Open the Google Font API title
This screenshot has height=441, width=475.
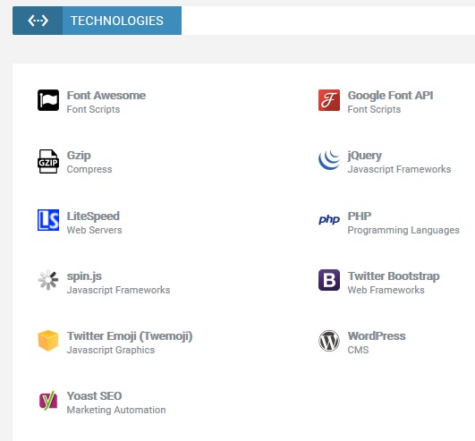coord(390,96)
